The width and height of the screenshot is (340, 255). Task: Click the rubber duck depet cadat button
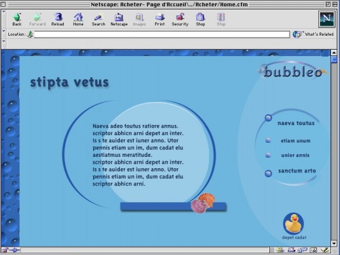click(x=293, y=224)
